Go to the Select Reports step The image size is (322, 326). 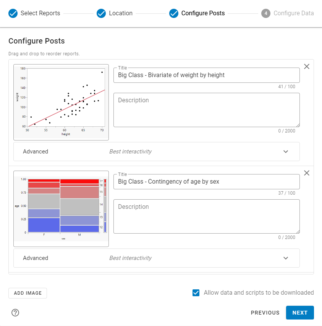[x=40, y=13]
